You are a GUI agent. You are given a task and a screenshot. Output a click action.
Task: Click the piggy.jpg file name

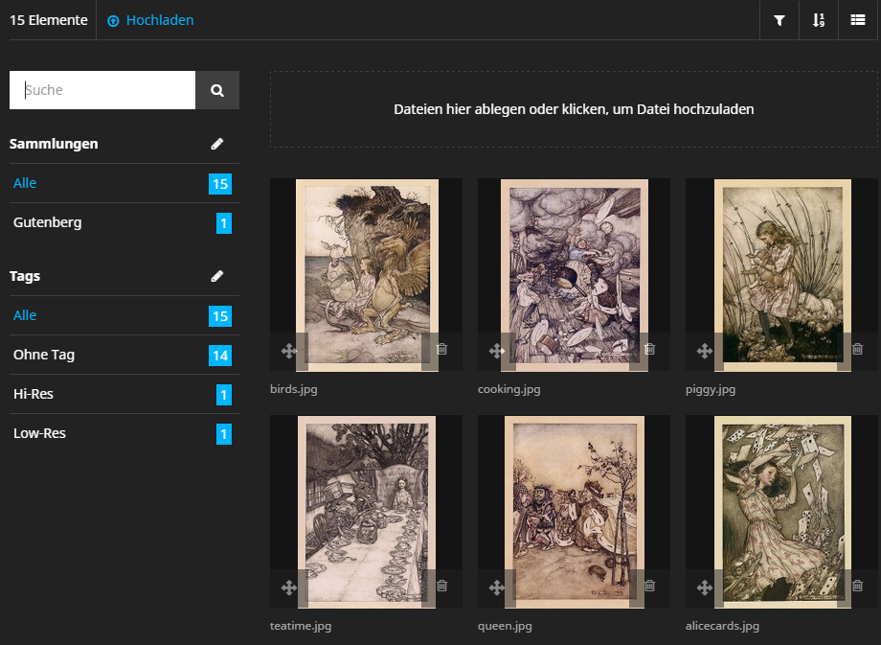pos(711,389)
